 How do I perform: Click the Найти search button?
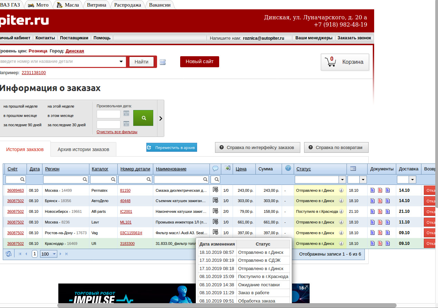click(x=142, y=62)
